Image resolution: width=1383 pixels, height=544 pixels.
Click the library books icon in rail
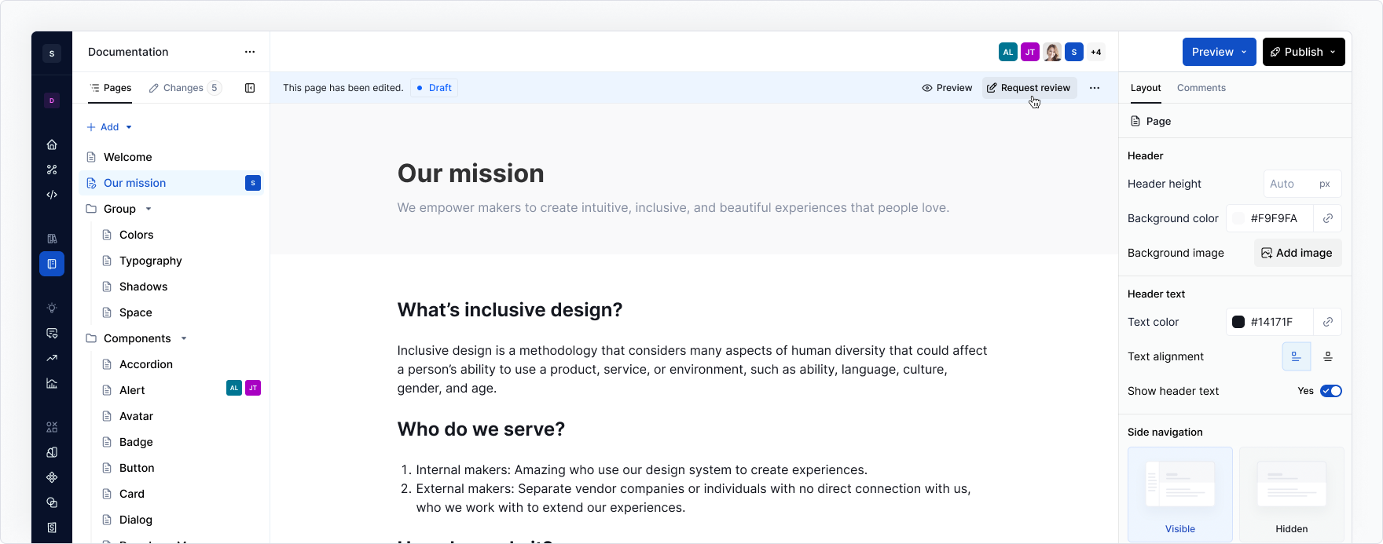[x=52, y=239]
